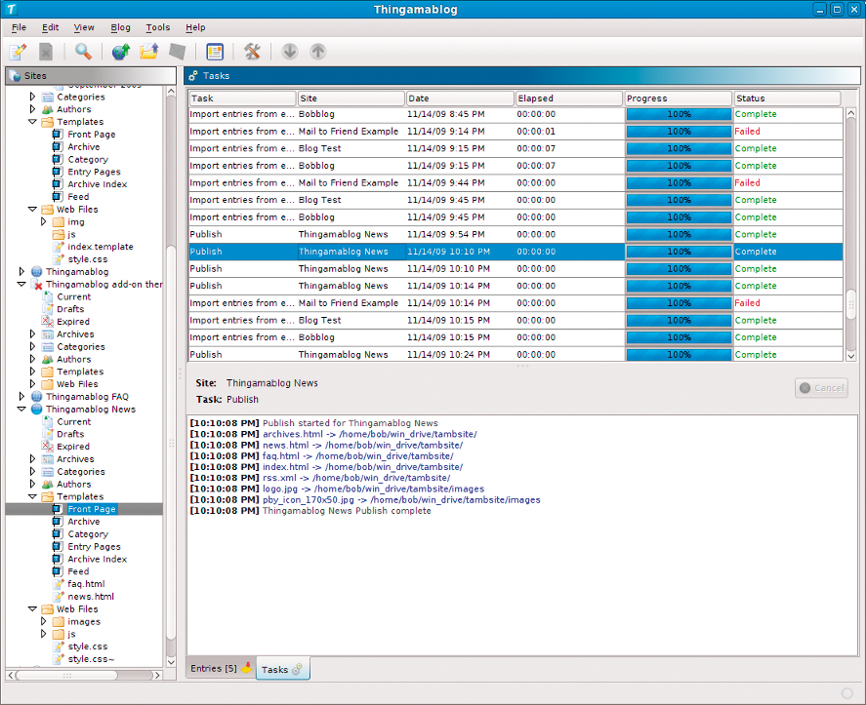Click the Thingamablog app icon in title bar
The width and height of the screenshot is (866, 705).
pos(11,10)
